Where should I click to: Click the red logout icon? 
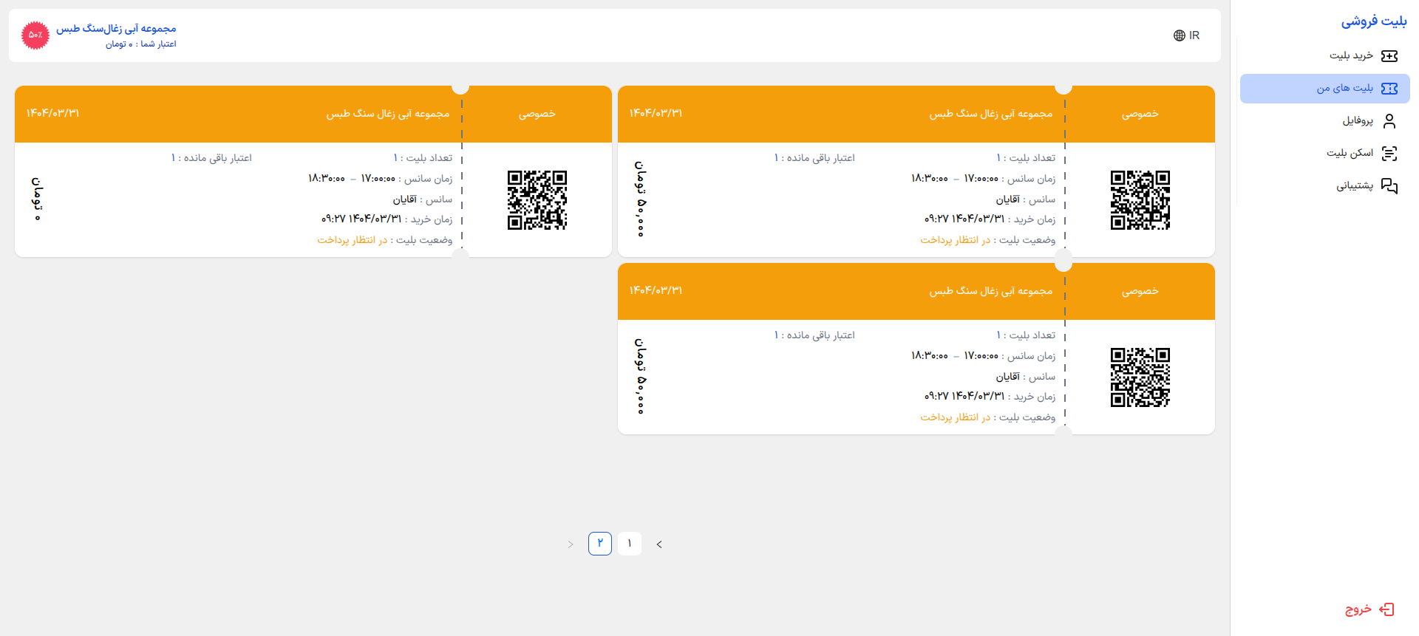1386,609
